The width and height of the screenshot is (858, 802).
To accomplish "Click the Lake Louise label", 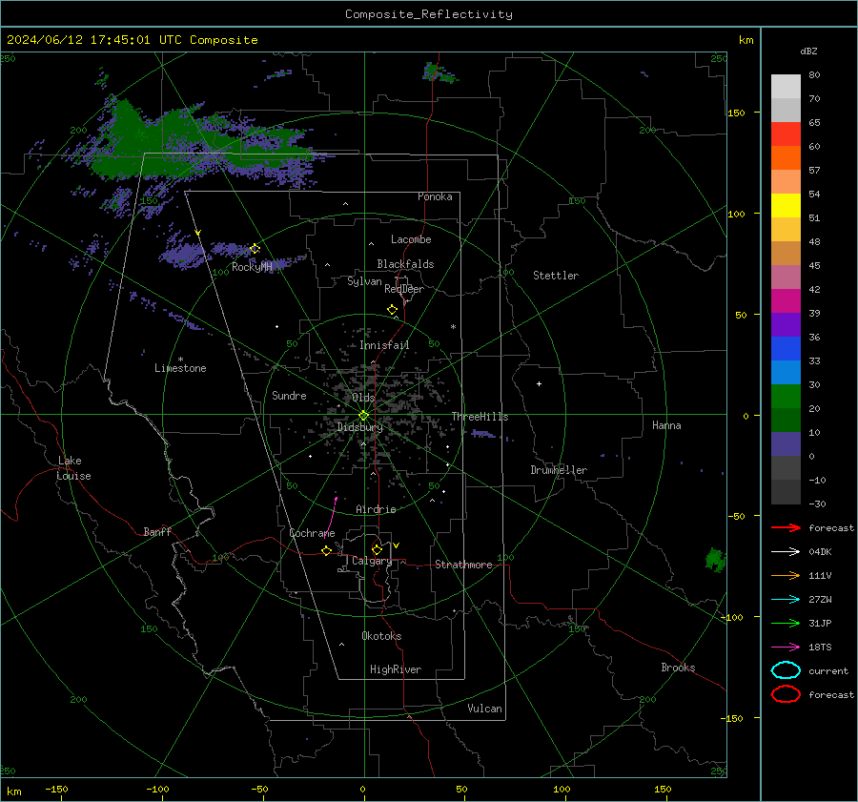I will [73, 468].
